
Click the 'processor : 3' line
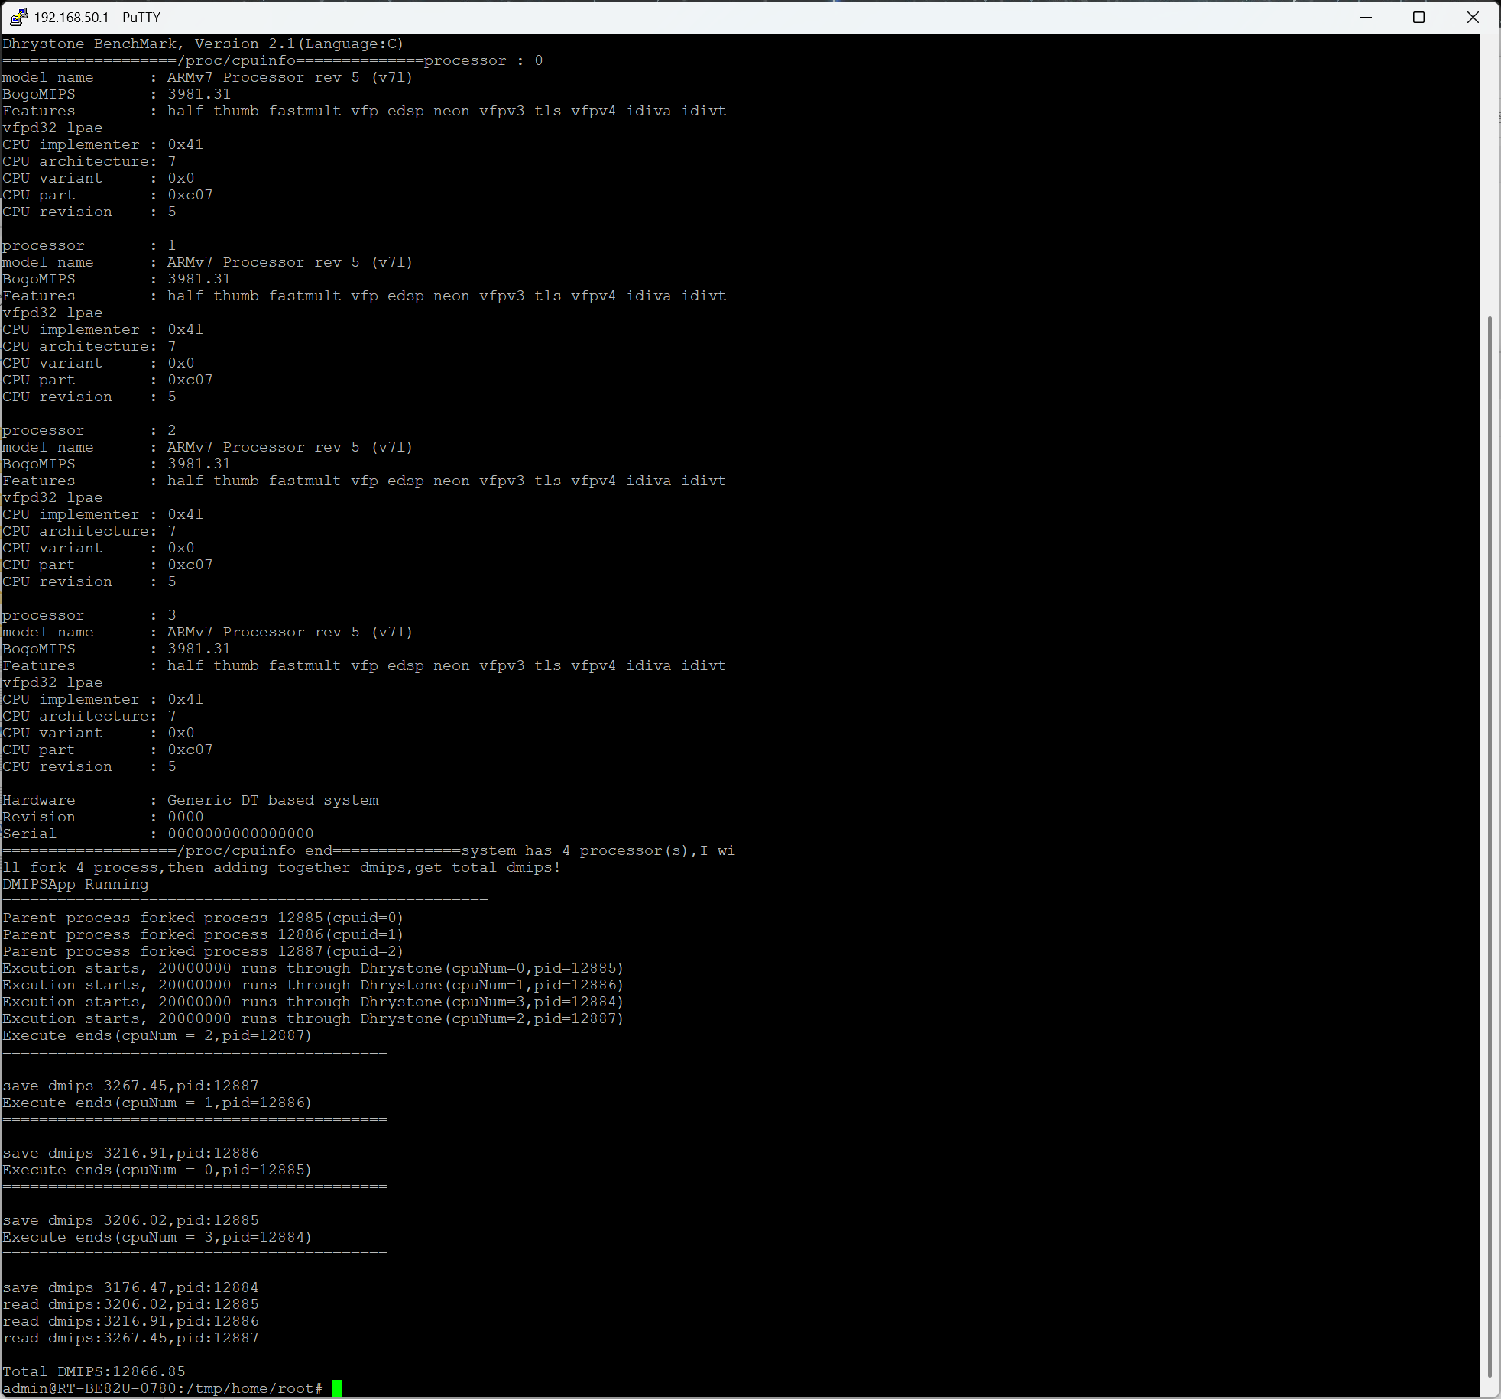89,615
